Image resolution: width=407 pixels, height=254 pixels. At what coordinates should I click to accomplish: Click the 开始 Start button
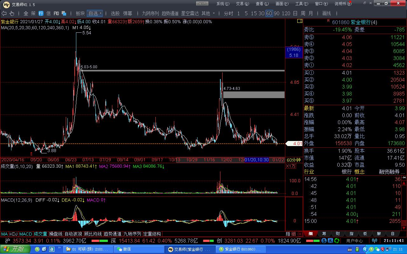click(15, 249)
